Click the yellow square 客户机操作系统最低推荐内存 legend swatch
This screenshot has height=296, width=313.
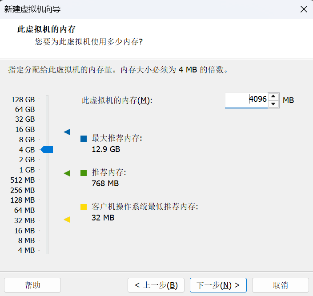[84, 207]
